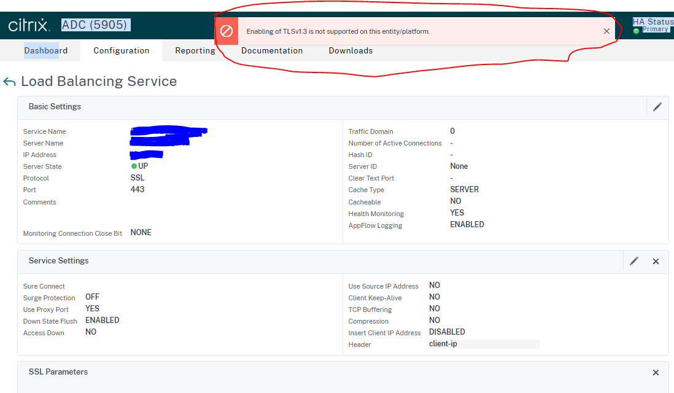Click Insert Client IP Address value DISABLED
This screenshot has height=393, width=674.
447,332
